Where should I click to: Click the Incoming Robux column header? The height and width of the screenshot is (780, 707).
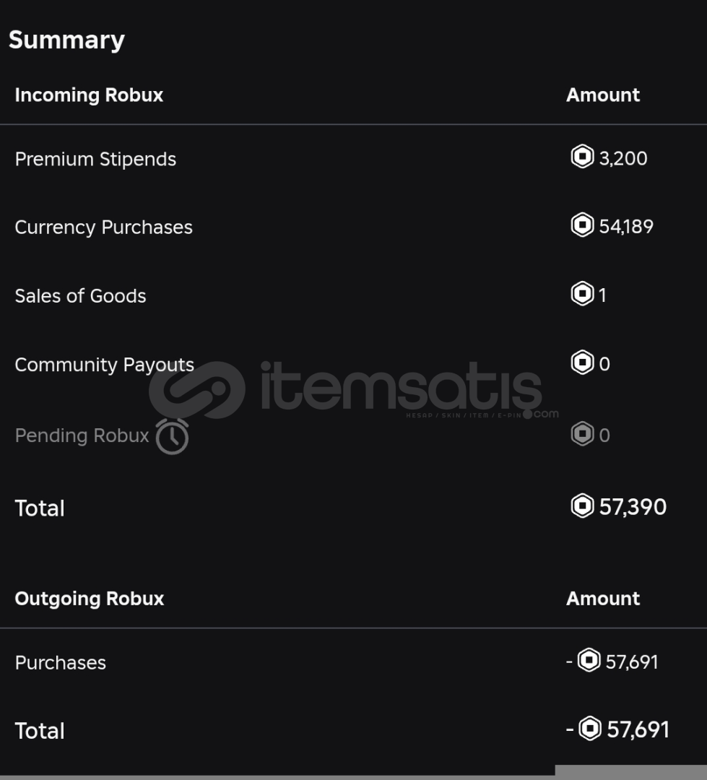pyautogui.click(x=89, y=95)
